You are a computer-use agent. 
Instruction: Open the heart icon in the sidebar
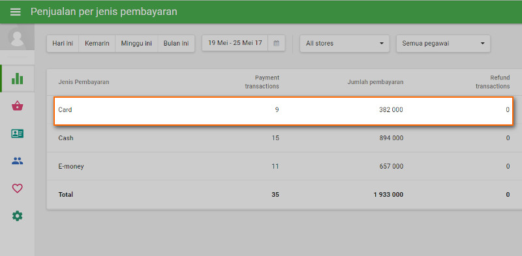pos(18,188)
